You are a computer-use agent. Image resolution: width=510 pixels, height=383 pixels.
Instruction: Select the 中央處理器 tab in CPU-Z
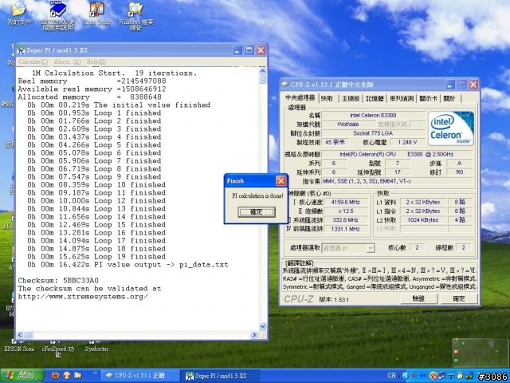(x=300, y=97)
